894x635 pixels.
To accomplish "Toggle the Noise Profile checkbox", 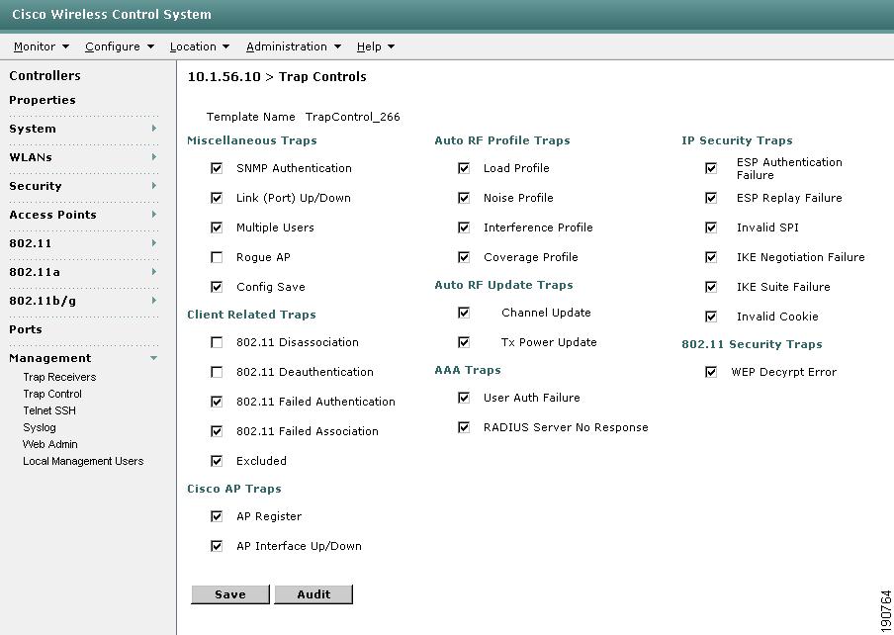I will point(464,198).
